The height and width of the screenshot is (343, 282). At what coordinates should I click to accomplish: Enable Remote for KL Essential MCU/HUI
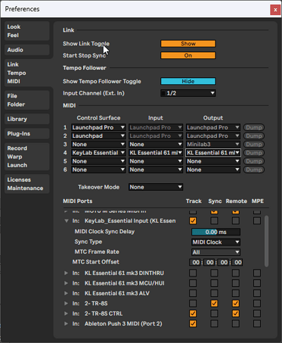coord(235,283)
